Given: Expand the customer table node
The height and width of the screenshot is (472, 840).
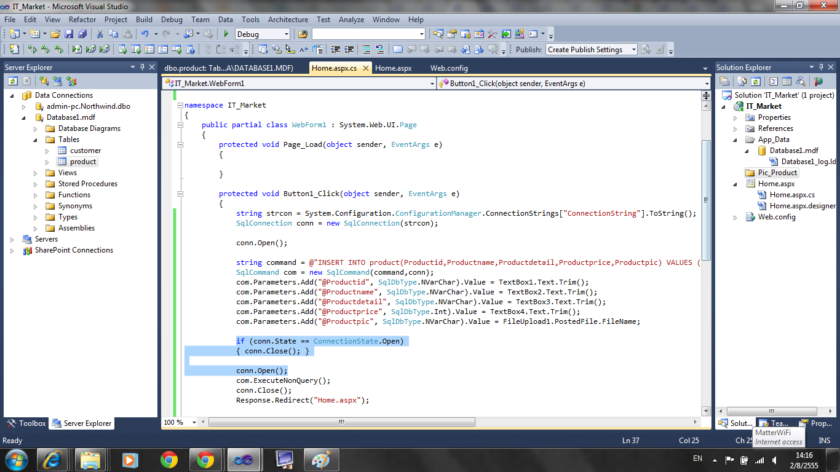Looking at the screenshot, I should pyautogui.click(x=47, y=151).
